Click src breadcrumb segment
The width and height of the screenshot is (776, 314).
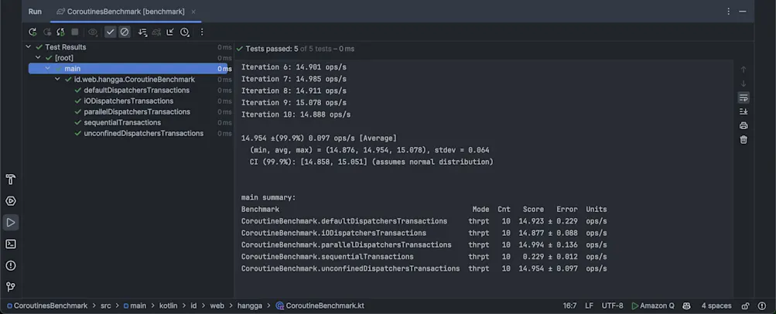pos(106,305)
